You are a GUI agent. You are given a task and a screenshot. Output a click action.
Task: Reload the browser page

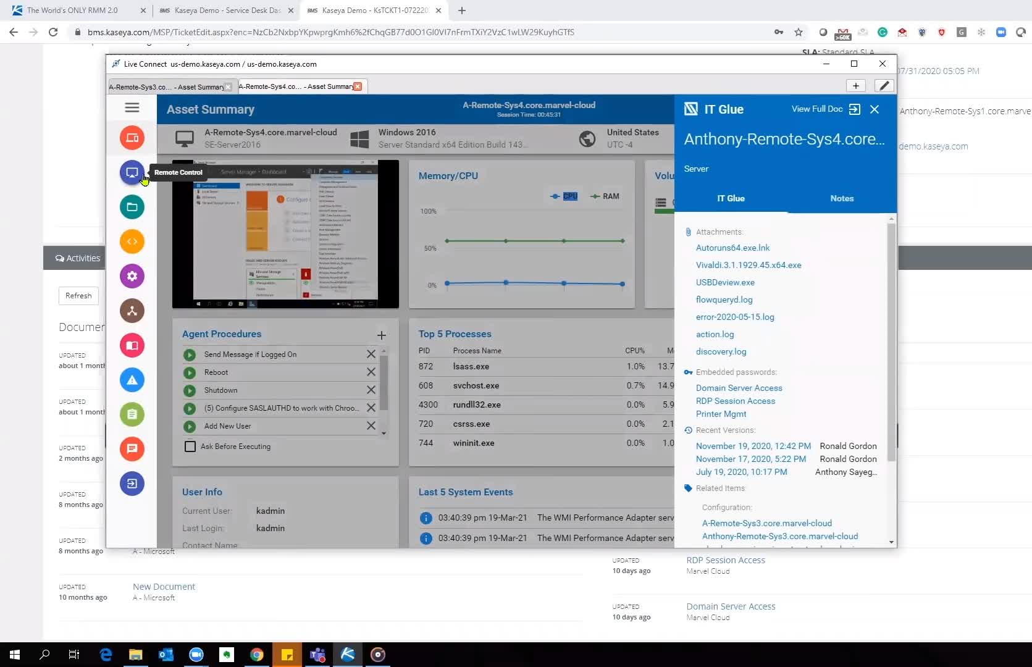(53, 32)
